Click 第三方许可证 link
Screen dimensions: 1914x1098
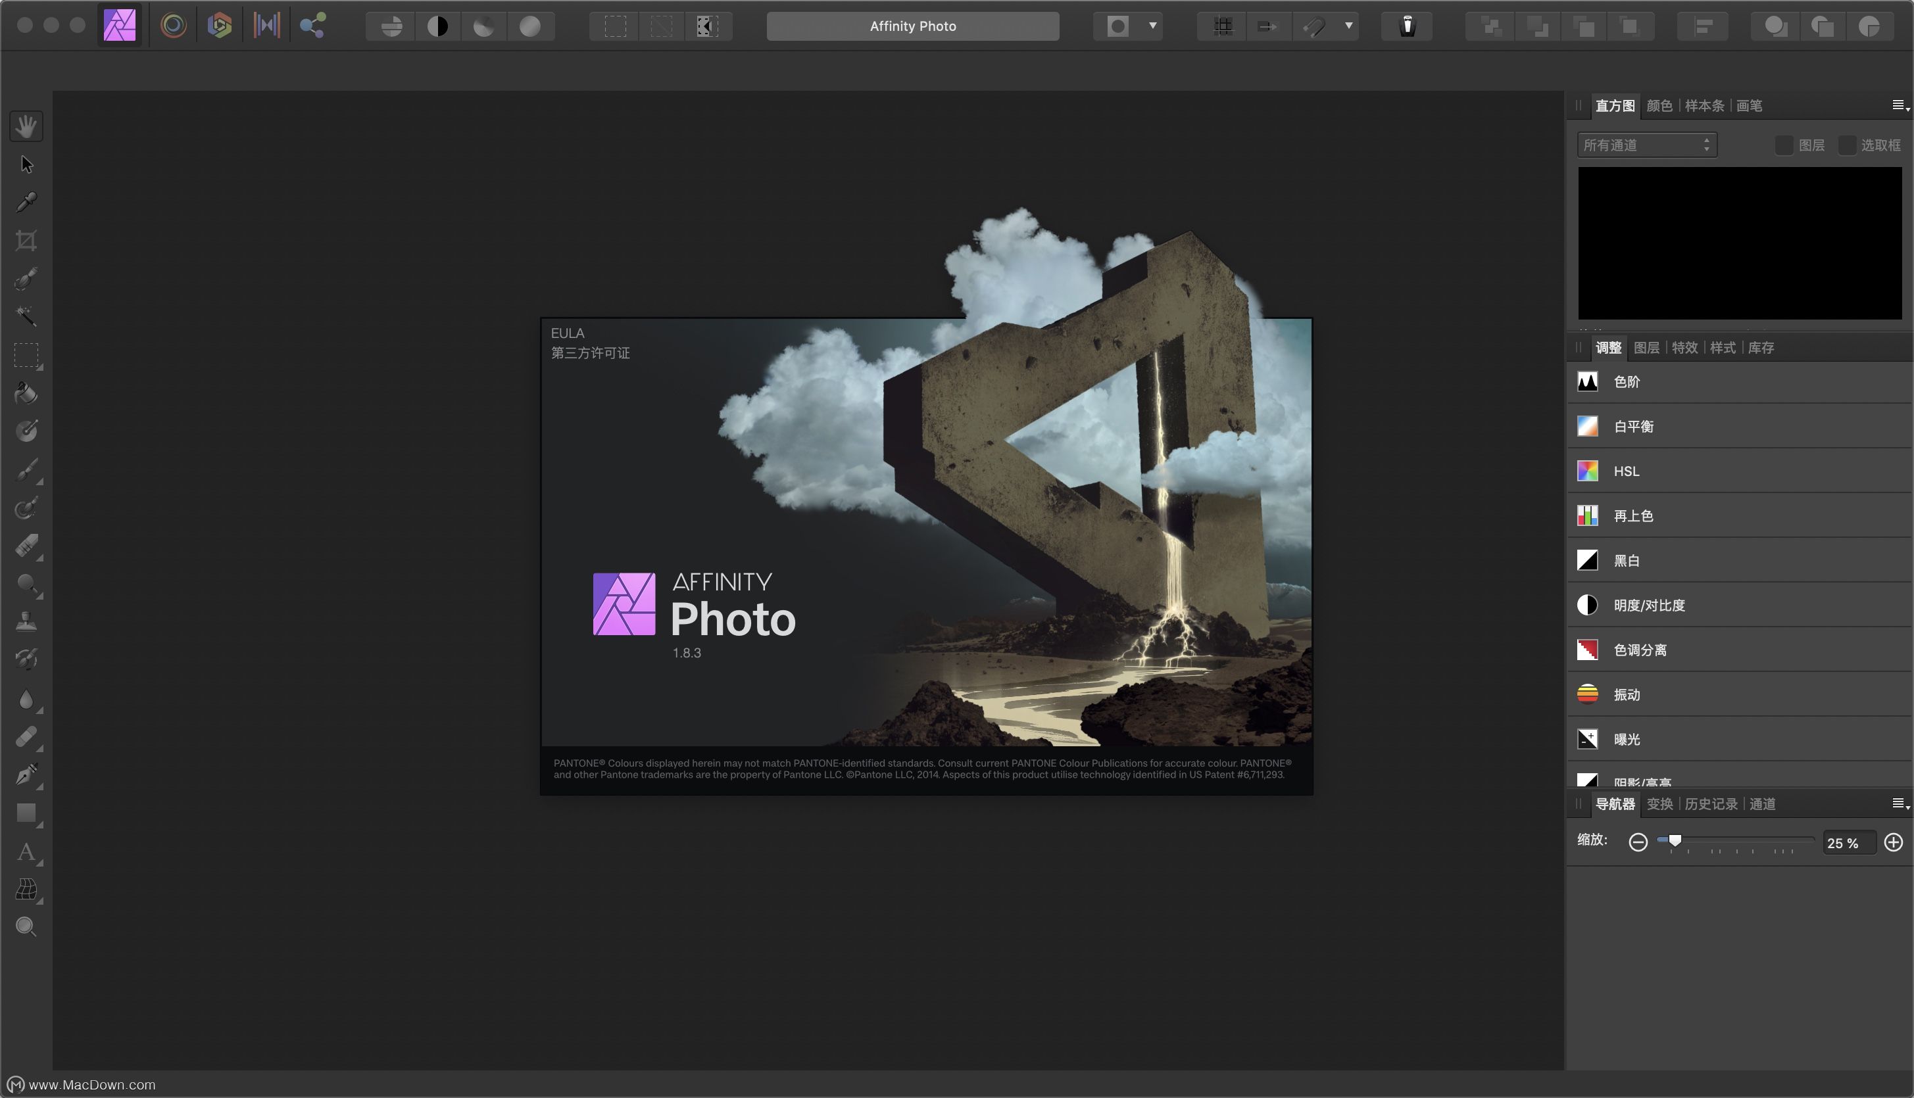click(x=590, y=353)
